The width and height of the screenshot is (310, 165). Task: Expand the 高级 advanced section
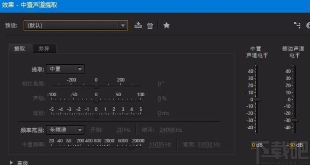(11, 162)
